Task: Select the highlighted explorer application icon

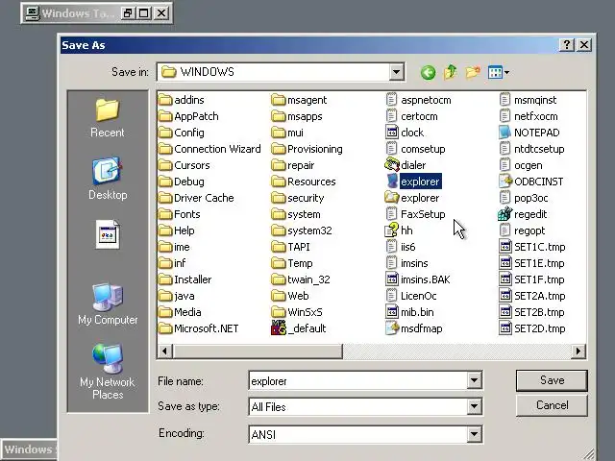Action: 391,182
